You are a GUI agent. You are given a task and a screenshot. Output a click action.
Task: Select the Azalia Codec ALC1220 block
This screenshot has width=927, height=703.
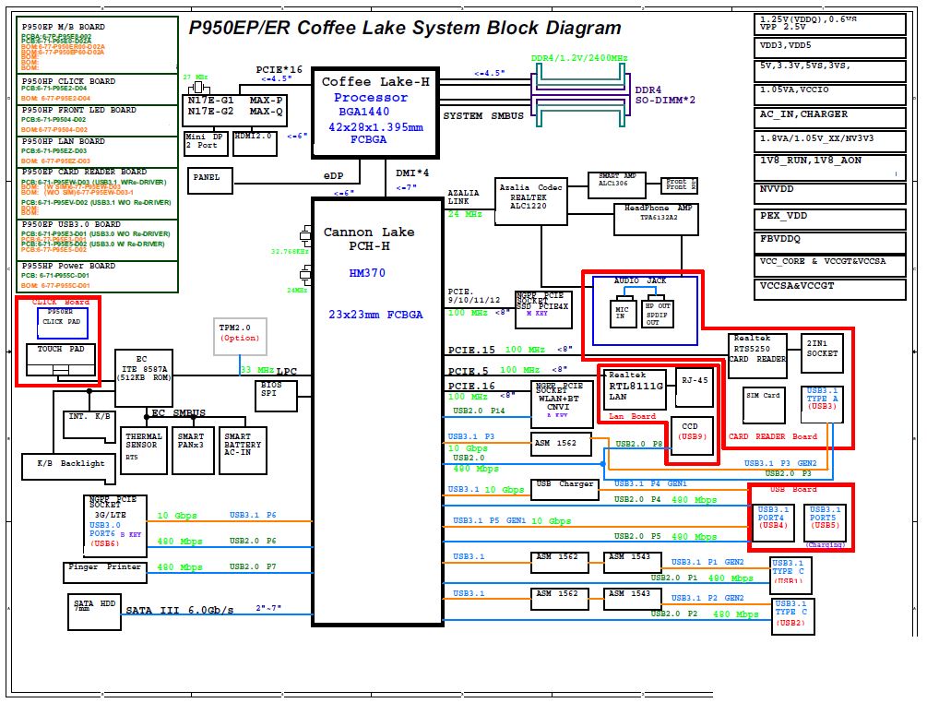pos(531,201)
